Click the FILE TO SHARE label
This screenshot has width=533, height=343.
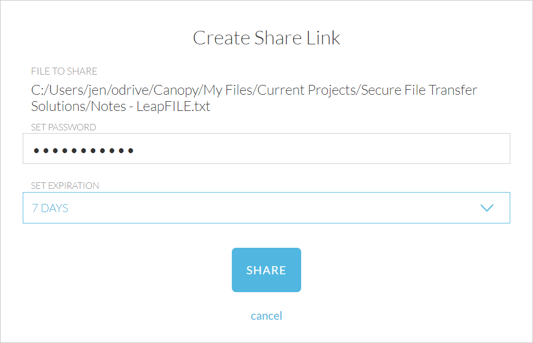click(x=64, y=71)
